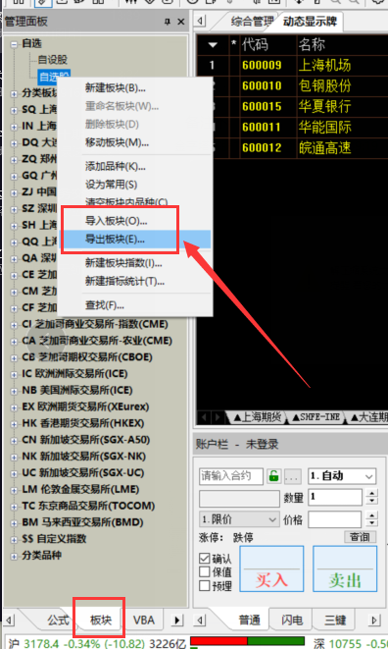This screenshot has width=388, height=649.
Task: Choose 导入板块(O)... from context menu
Action: 117,221
